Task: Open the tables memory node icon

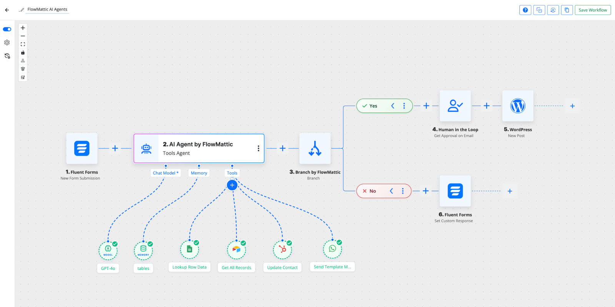Action: coord(143,250)
